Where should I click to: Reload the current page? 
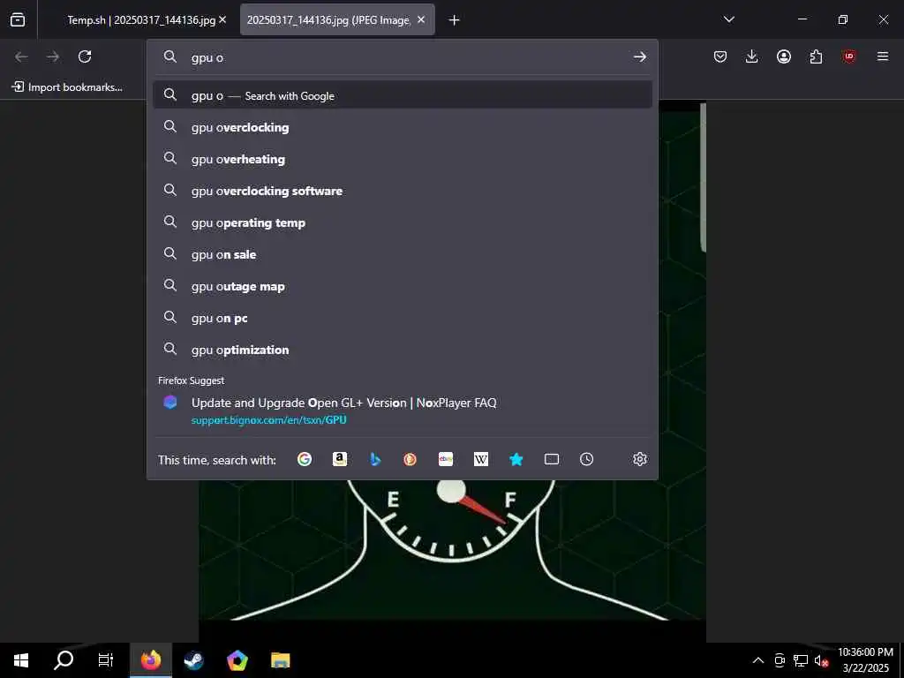85,56
